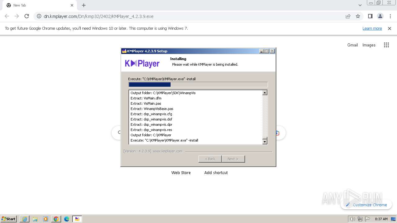Click the KMPlayer logo in setup header
This screenshot has height=223, width=397.
point(142,63)
